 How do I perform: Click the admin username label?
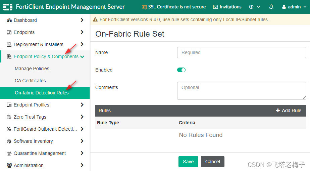pyautogui.click(x=294, y=7)
